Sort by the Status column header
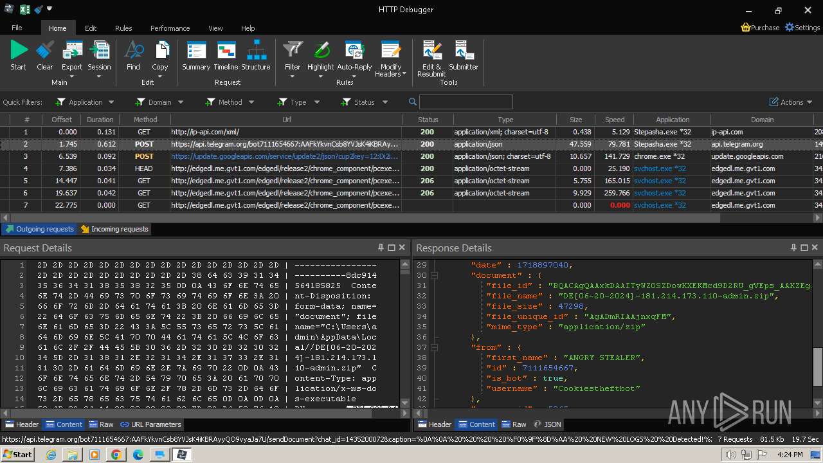The width and height of the screenshot is (823, 463). click(x=428, y=120)
